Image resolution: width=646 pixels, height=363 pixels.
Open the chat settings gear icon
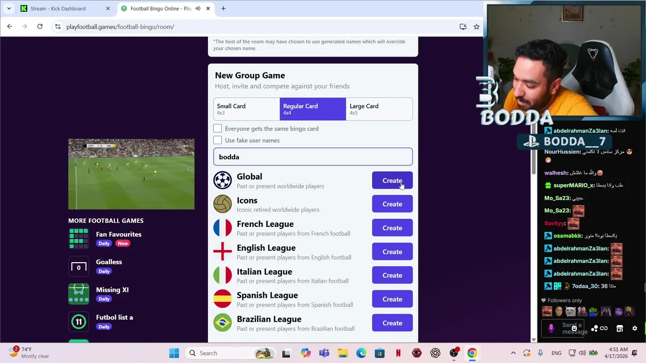click(x=635, y=328)
